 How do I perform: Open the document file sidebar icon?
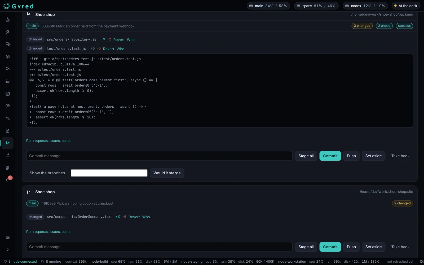click(x=8, y=131)
